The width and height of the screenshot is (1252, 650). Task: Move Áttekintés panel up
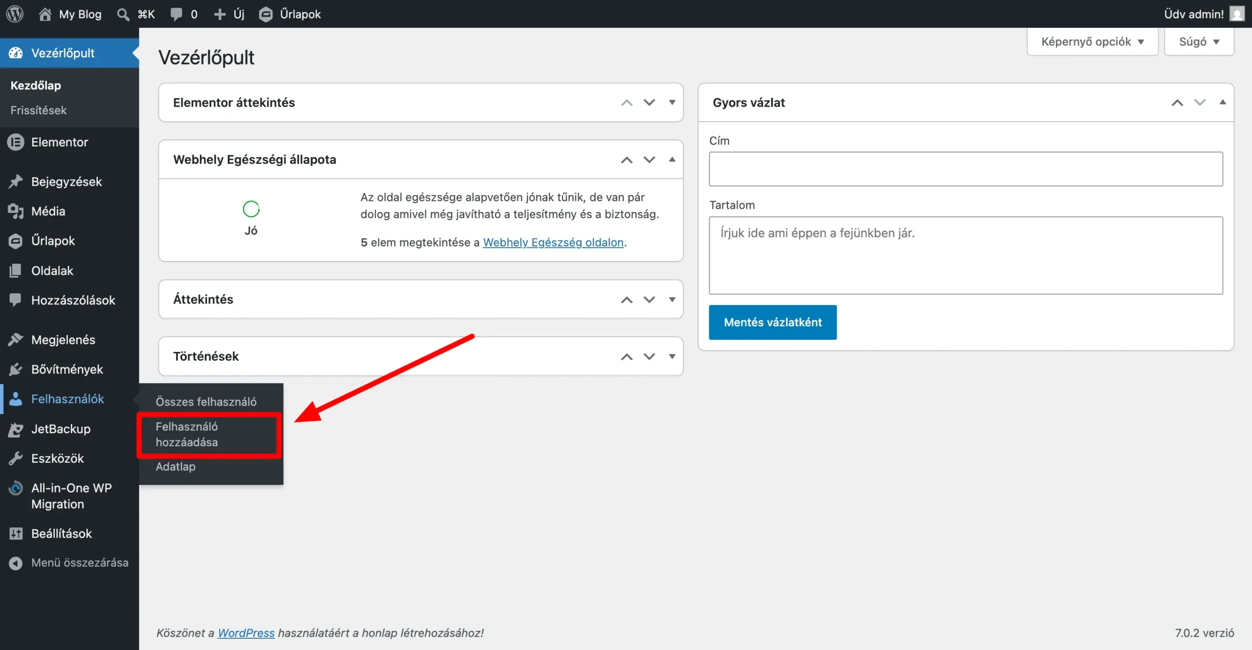click(627, 300)
